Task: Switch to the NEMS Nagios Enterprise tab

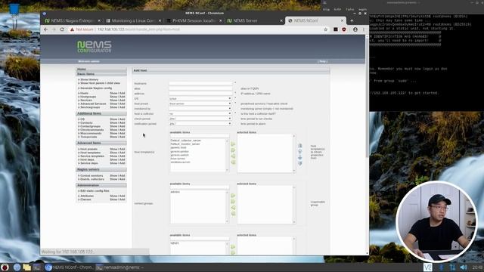Action: [72, 20]
